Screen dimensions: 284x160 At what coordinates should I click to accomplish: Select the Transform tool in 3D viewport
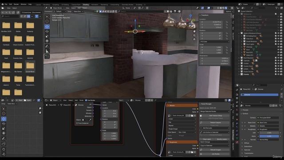(47, 41)
